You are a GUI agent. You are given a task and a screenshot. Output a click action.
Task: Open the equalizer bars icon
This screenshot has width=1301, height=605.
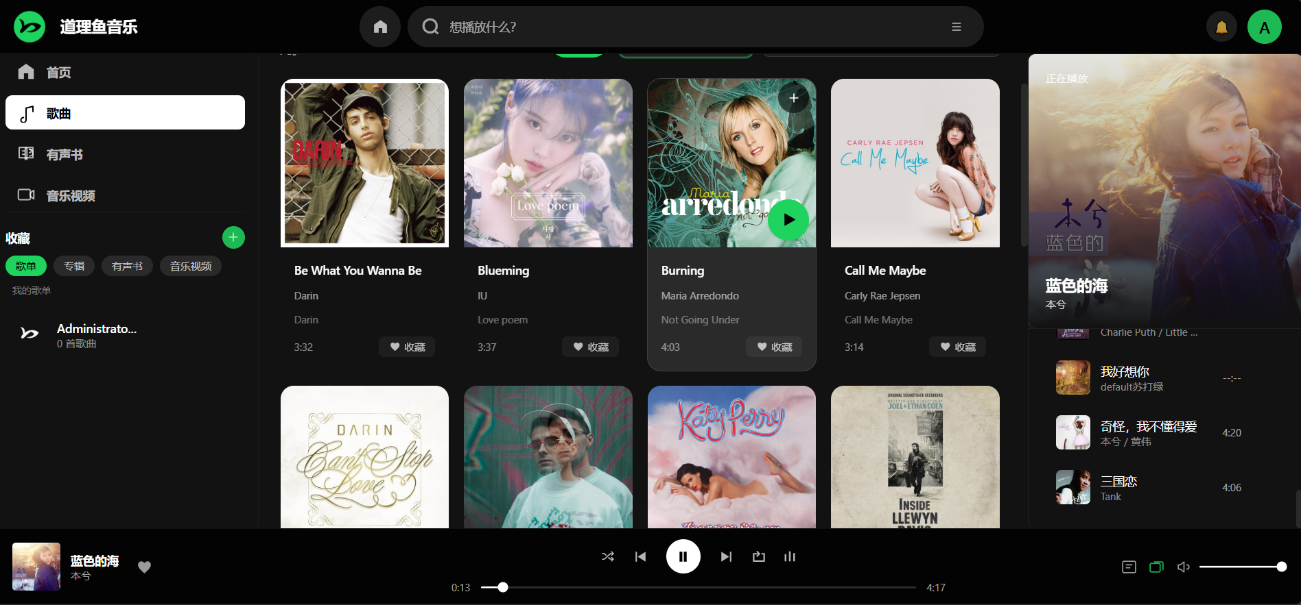790,556
